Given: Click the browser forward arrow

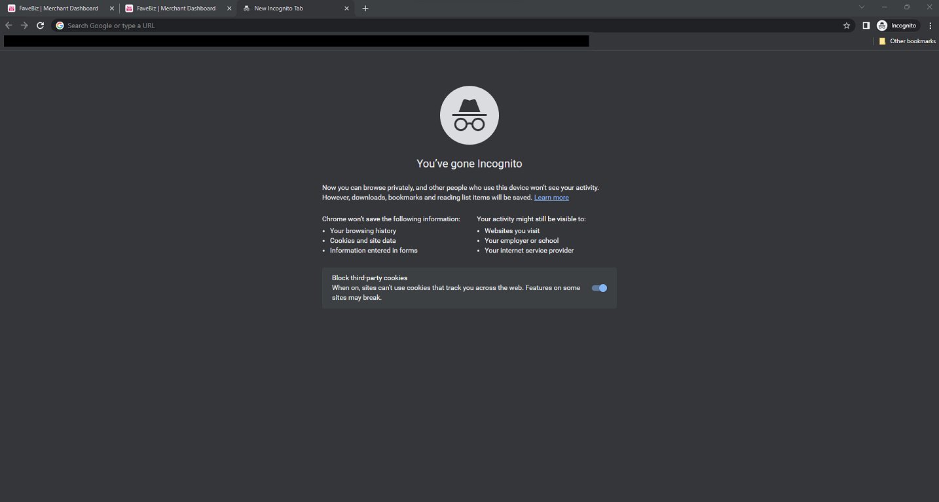Looking at the screenshot, I should tap(24, 26).
